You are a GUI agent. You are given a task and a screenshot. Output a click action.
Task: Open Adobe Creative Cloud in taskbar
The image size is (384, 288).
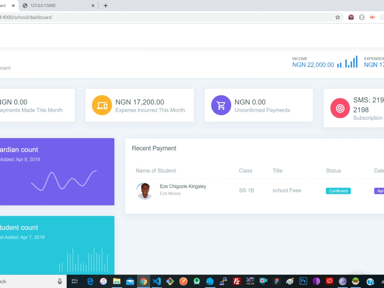click(329, 281)
